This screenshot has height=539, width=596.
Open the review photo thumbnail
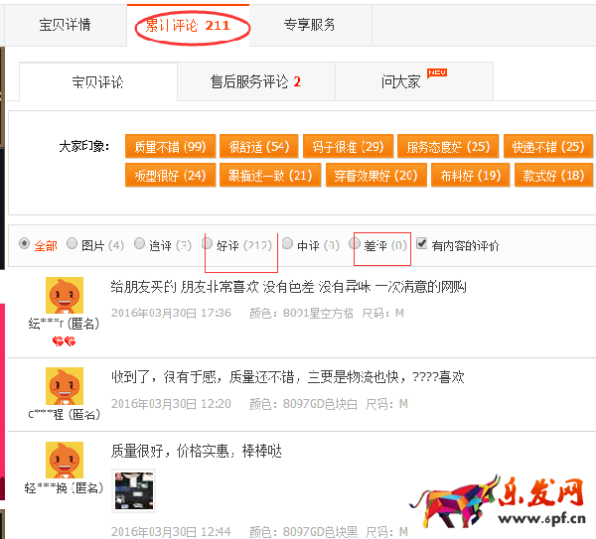tap(133, 490)
